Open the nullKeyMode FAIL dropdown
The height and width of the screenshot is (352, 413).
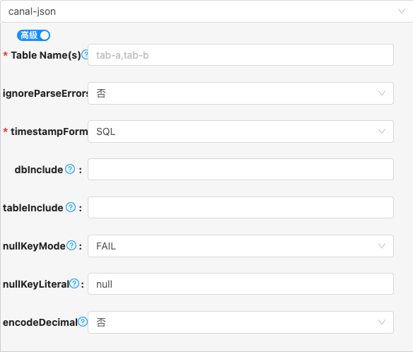pyautogui.click(x=240, y=246)
